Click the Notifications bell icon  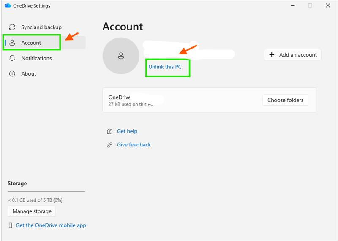(x=12, y=58)
